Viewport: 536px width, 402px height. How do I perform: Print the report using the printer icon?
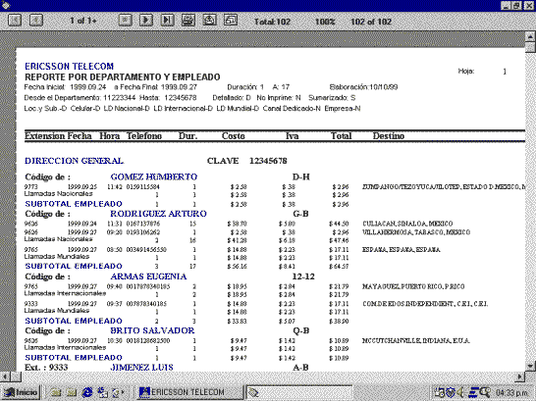[x=188, y=21]
